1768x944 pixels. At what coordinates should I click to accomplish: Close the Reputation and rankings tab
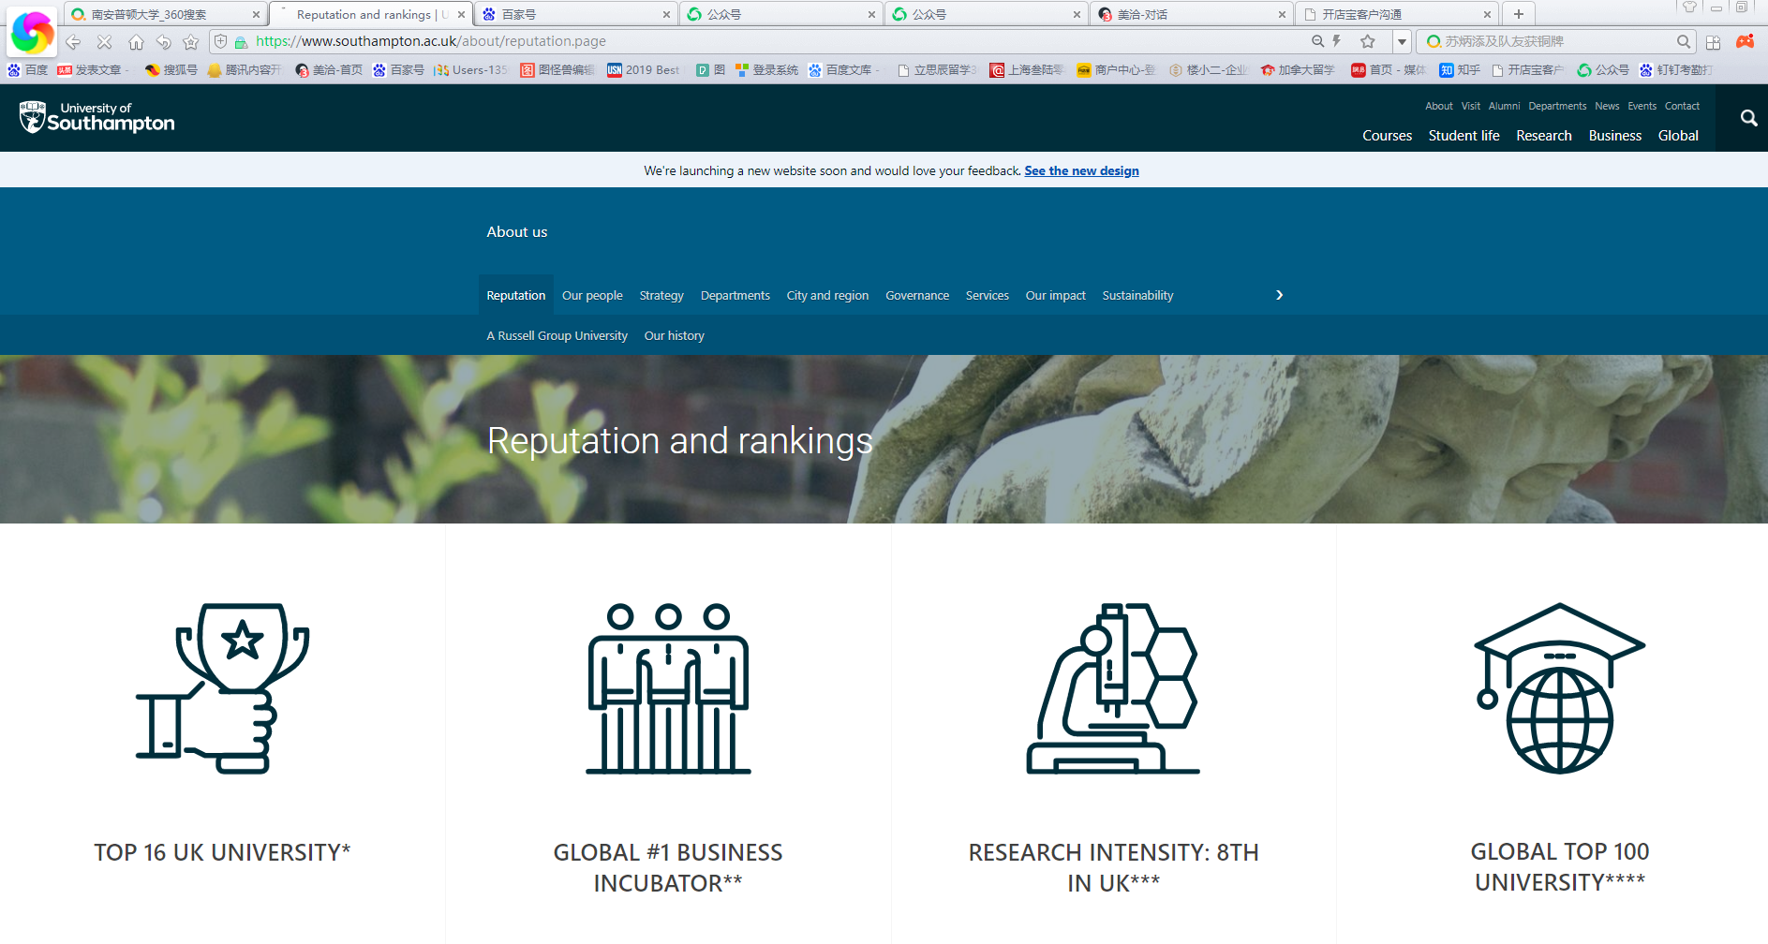coord(461,14)
